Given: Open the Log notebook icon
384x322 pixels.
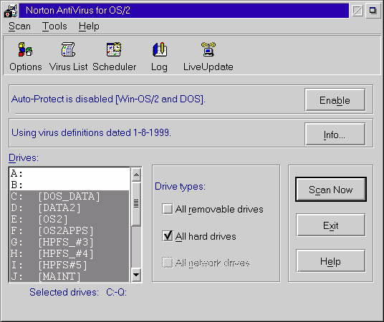Looking at the screenshot, I should [x=160, y=57].
